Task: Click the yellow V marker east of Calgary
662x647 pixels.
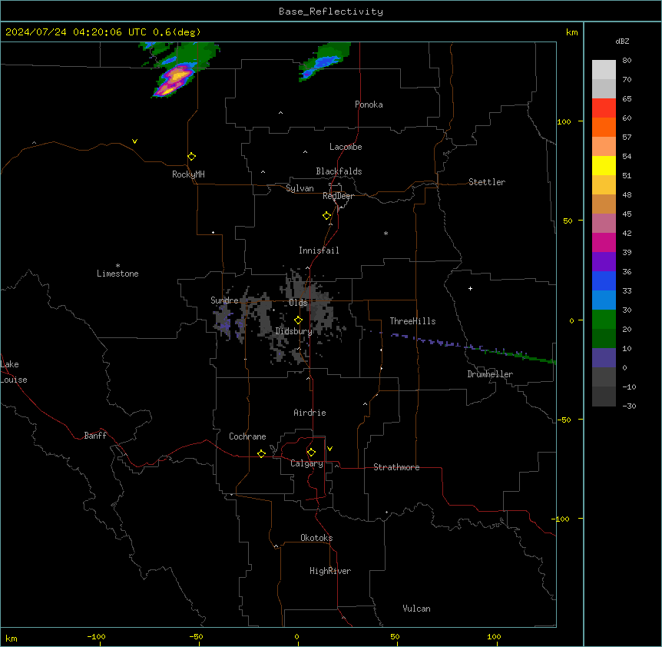Action: tap(329, 449)
